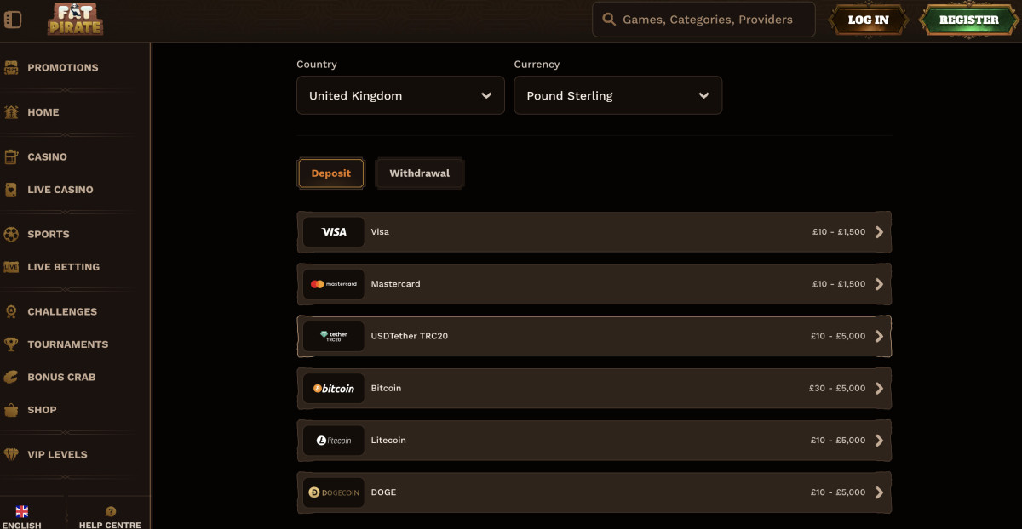Click the Visa card logo

coord(334,232)
